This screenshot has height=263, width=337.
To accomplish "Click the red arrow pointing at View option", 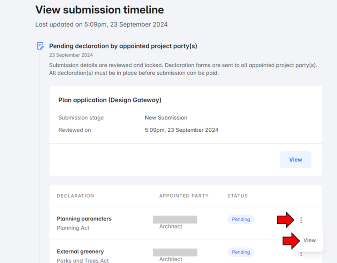I will pos(291,240).
